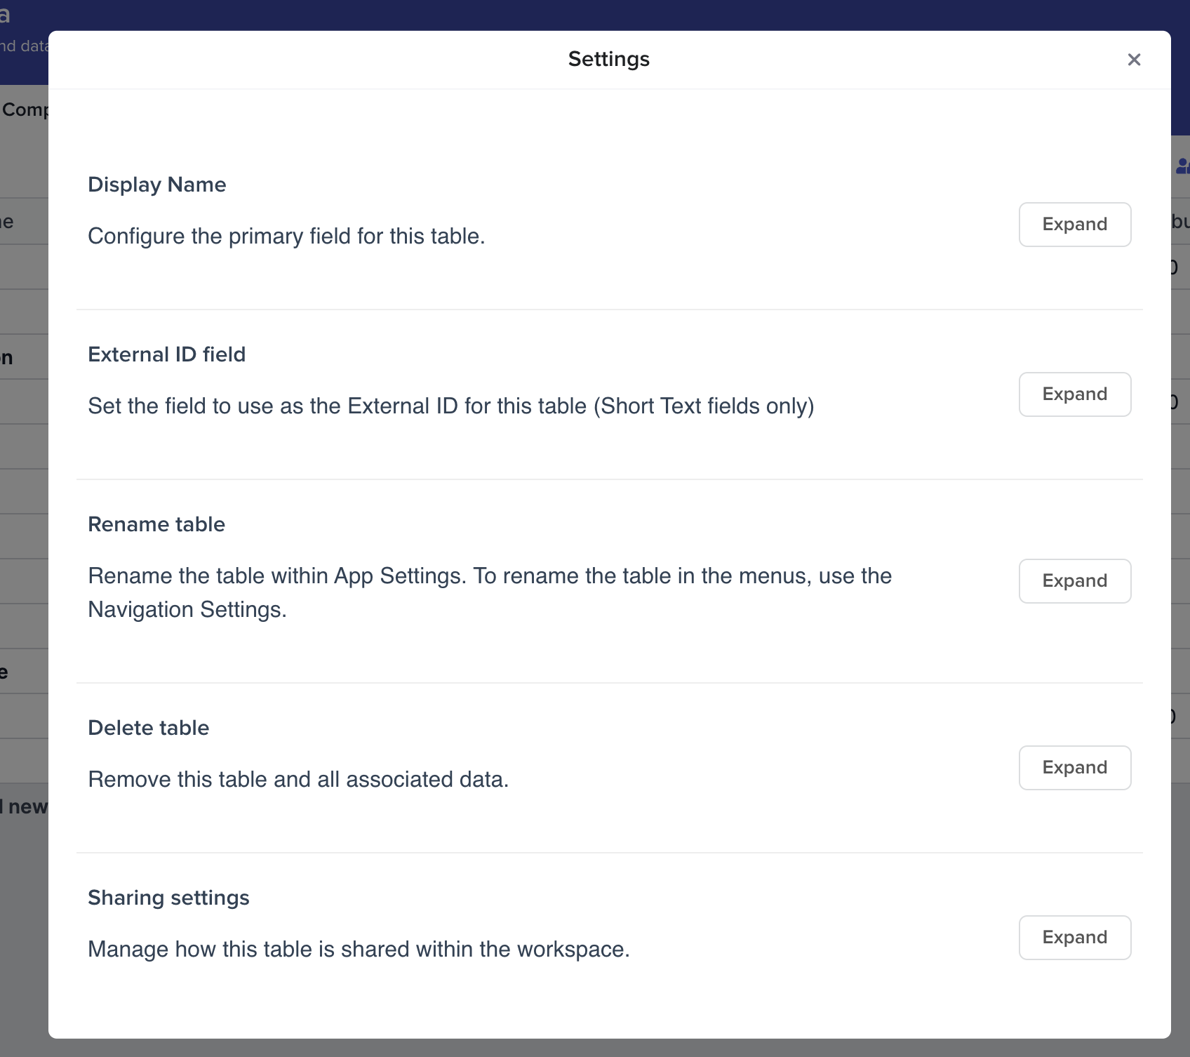
Task: Expand the Delete table section
Action: [1074, 768]
